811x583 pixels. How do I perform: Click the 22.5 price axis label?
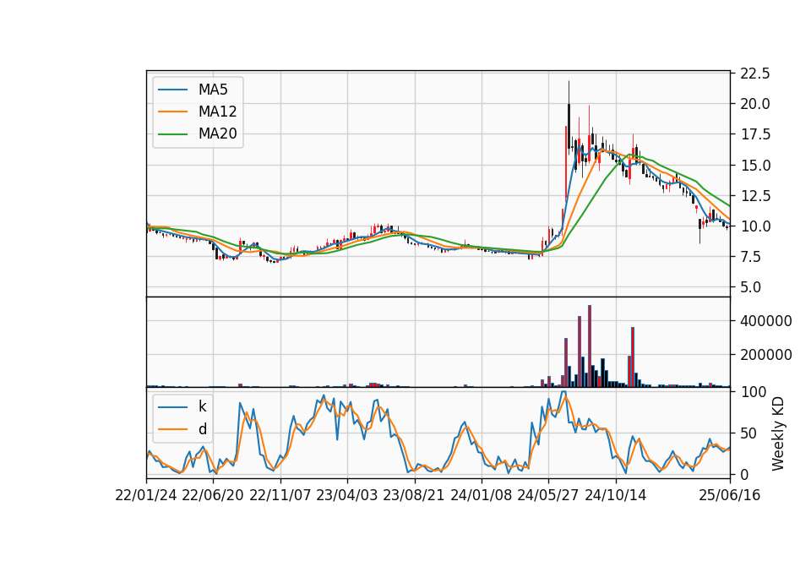point(754,74)
